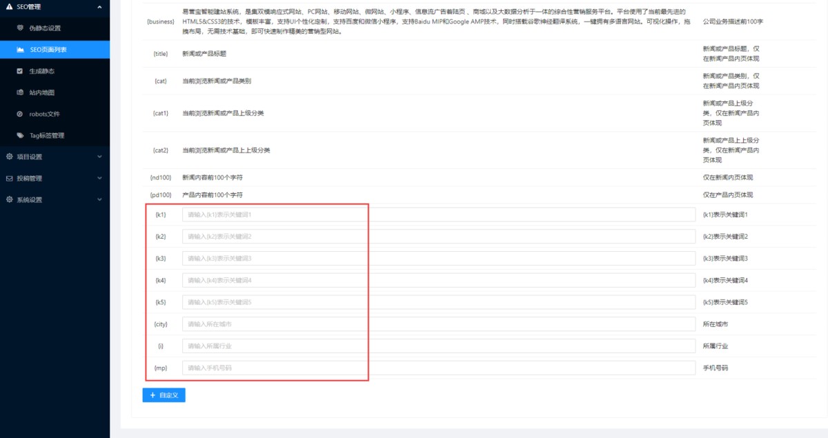Viewport: 828px width, 438px height.
Task: Click the {nd100} variable label
Action: click(x=161, y=177)
